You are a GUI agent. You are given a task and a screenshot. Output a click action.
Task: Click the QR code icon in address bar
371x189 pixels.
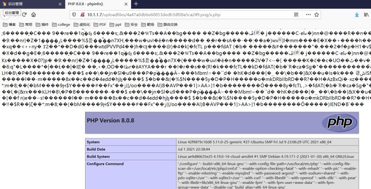(x=296, y=15)
